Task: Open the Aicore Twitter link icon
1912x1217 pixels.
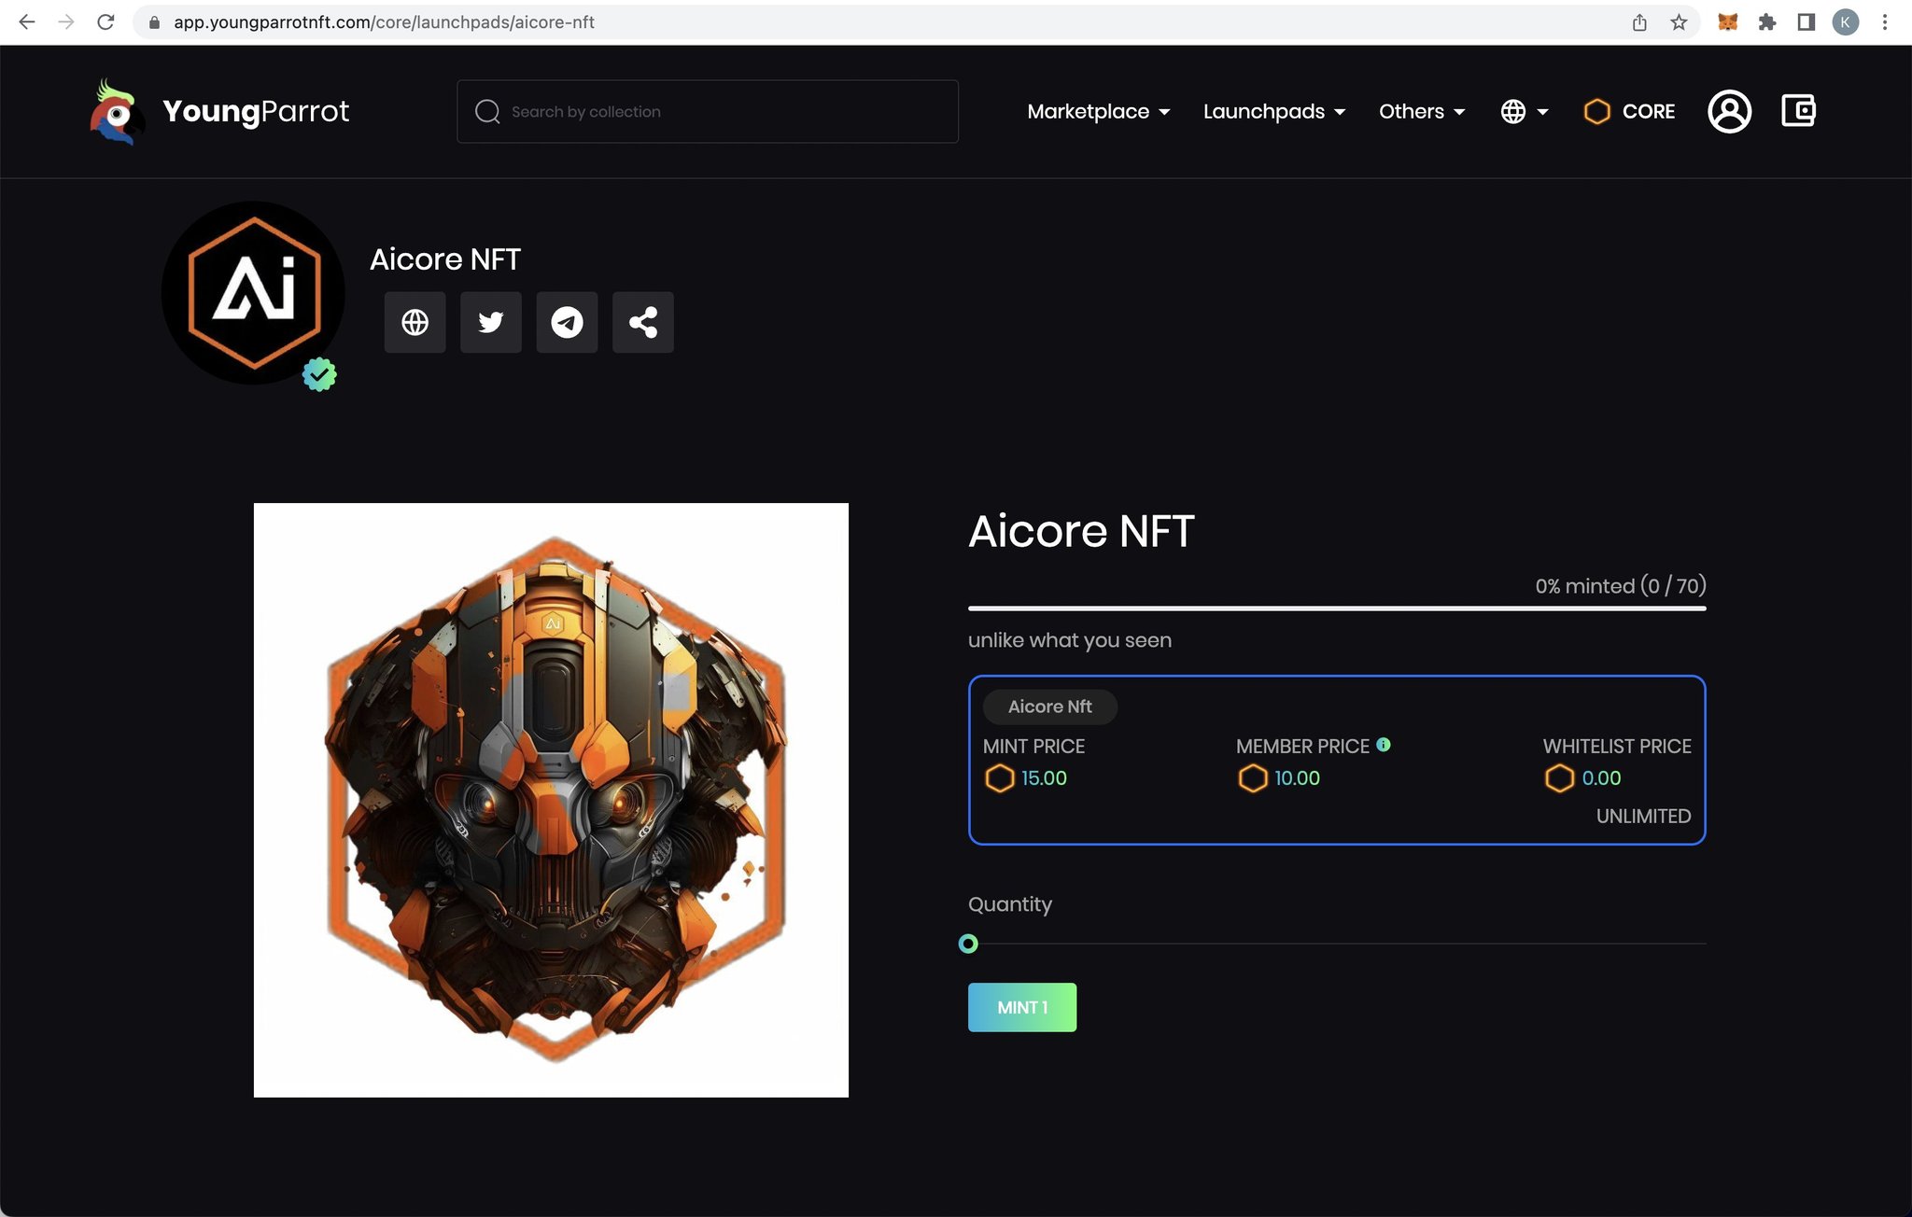Action: [491, 322]
